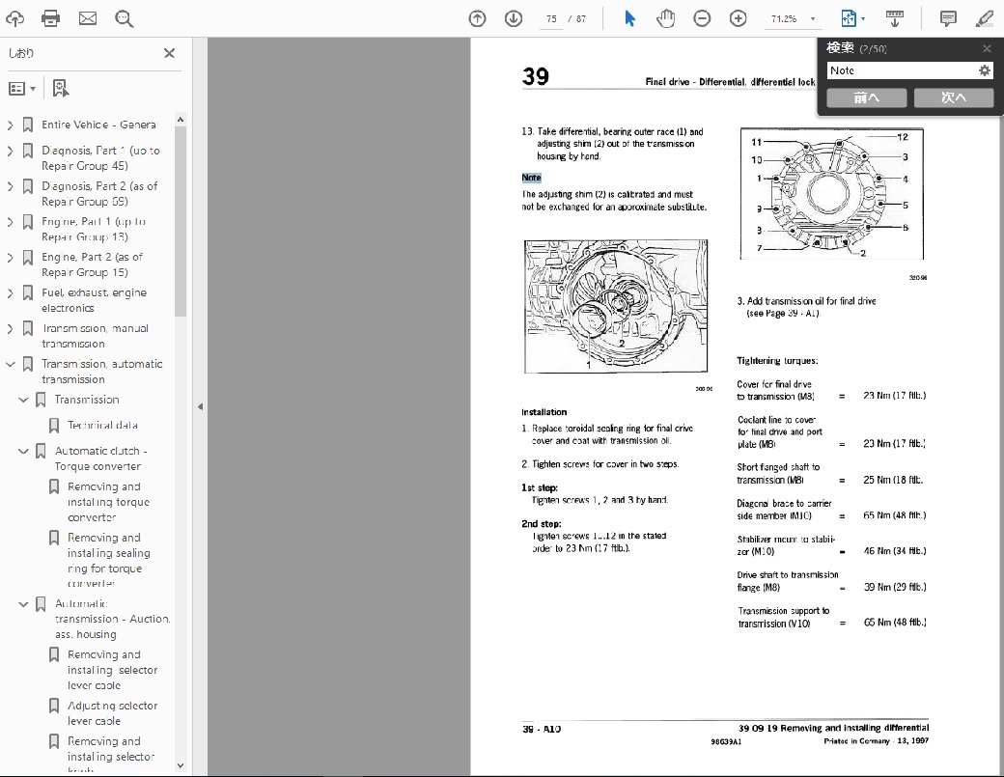
Task: Zoom in with the plus icon
Action: (739, 18)
